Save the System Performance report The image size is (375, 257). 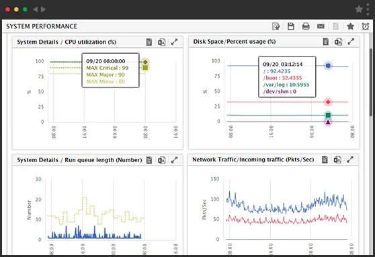291,26
